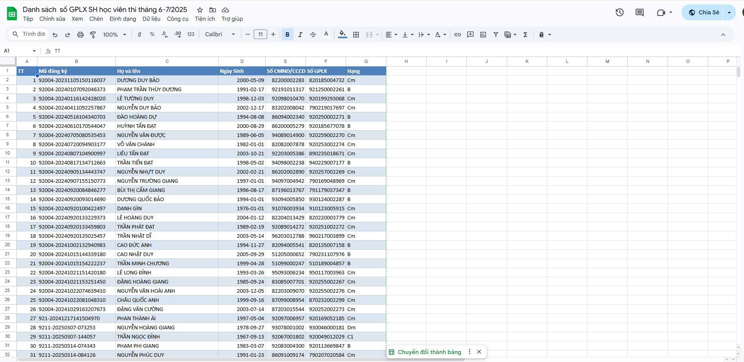Viewport: 744px width, 362px height.
Task: Select column C header
Action: coord(167,61)
